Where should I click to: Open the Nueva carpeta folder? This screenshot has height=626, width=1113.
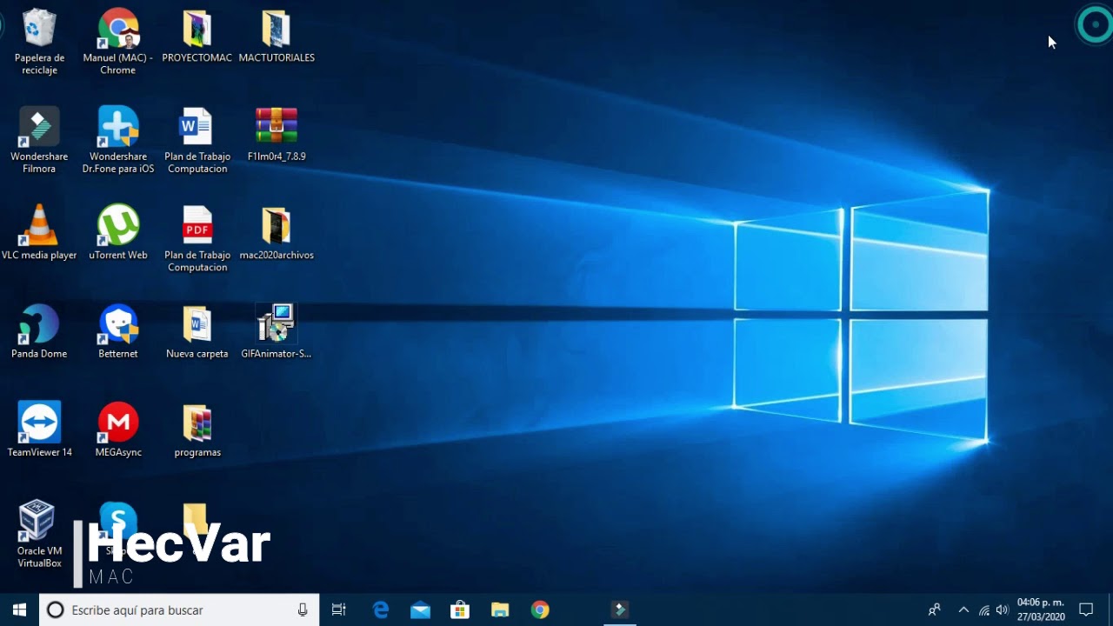click(x=197, y=331)
